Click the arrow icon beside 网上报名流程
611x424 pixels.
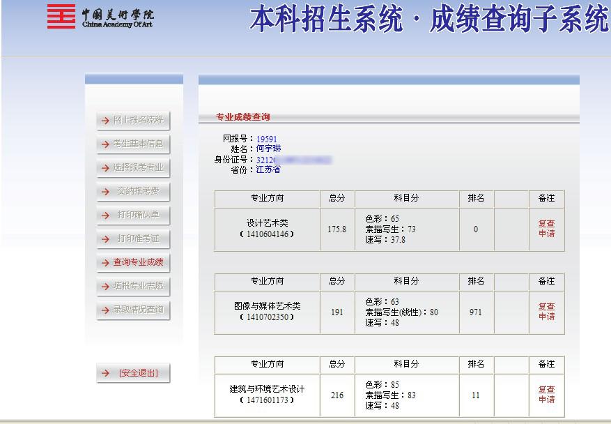105,121
